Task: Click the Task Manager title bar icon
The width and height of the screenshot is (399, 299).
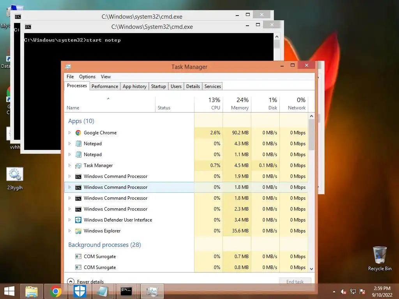Action: click(x=68, y=67)
